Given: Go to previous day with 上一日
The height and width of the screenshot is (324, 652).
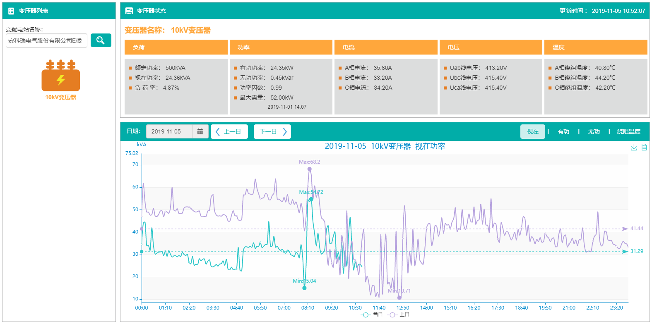Looking at the screenshot, I should [229, 131].
